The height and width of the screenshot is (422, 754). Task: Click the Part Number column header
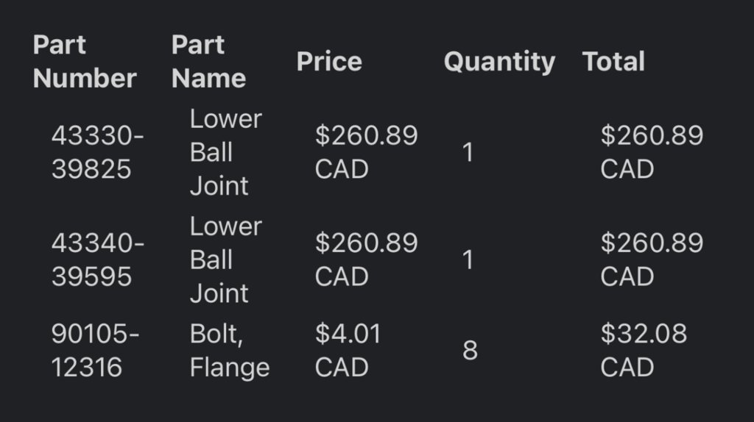[85, 62]
